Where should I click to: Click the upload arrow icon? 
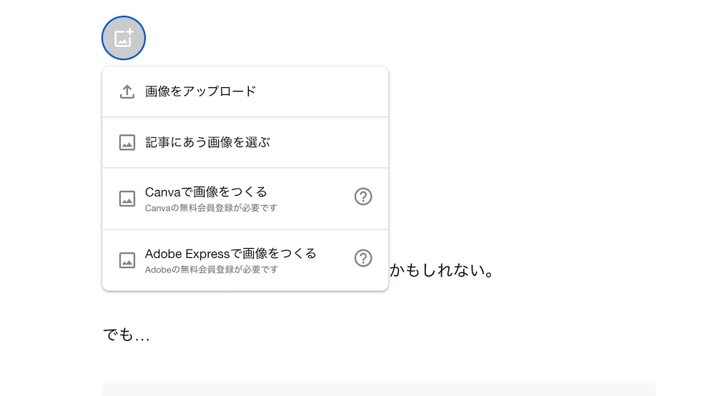click(127, 91)
